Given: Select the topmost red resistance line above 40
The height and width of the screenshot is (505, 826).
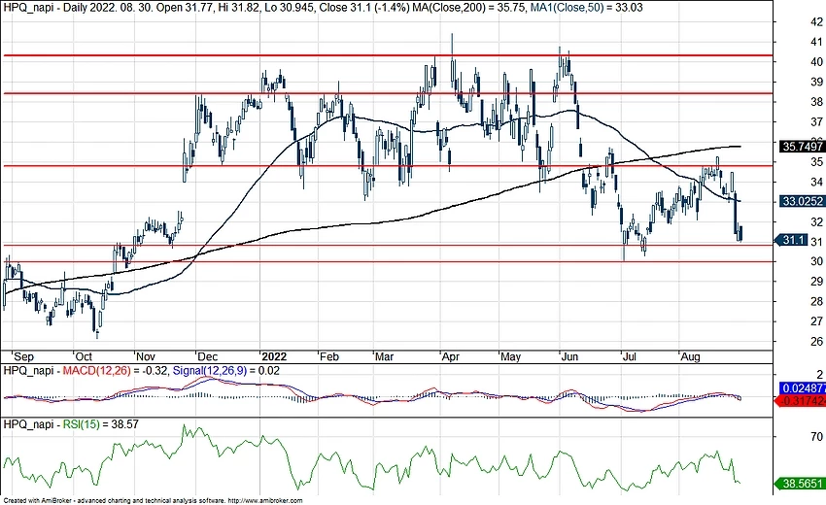Looking at the screenshot, I should coord(388,54).
